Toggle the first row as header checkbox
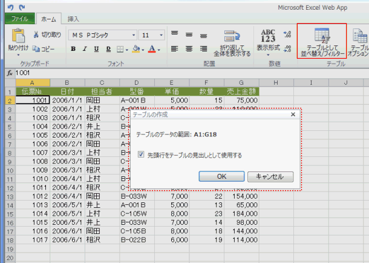 [x=141, y=155]
